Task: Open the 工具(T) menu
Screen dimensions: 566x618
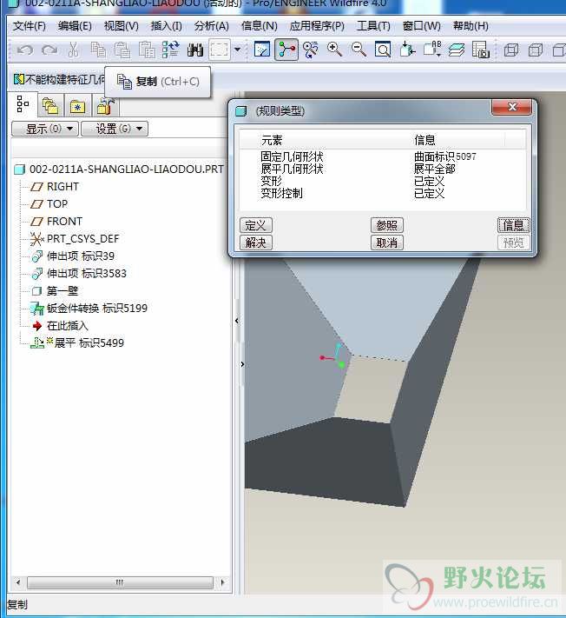Action: coord(373,26)
